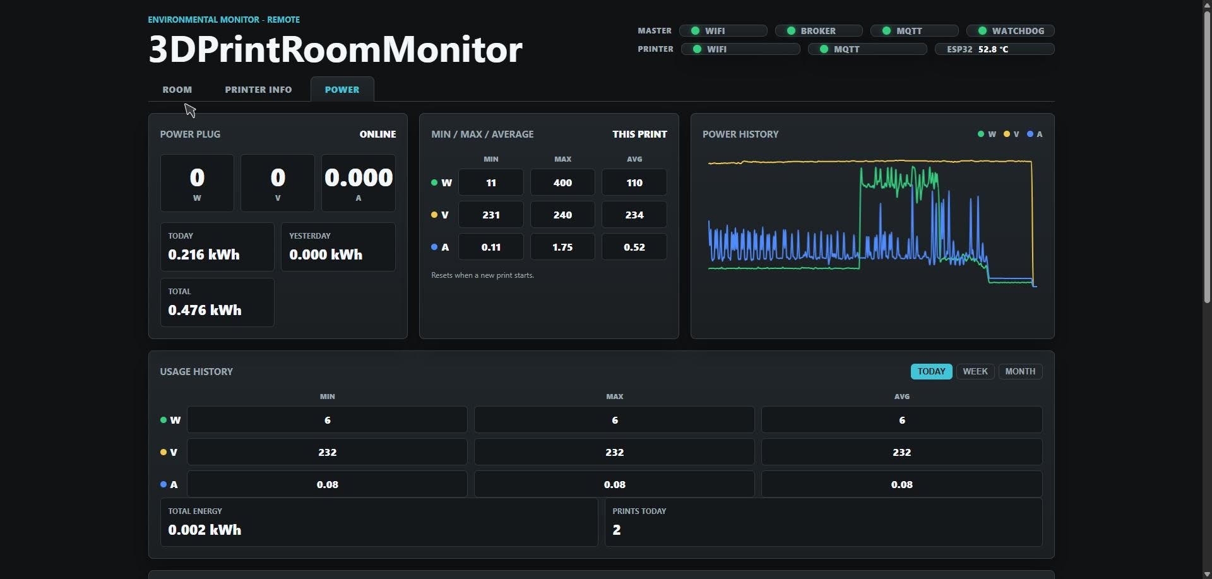The width and height of the screenshot is (1212, 579).
Task: Click the TODAY 0.216 kWh tile
Action: tap(217, 247)
